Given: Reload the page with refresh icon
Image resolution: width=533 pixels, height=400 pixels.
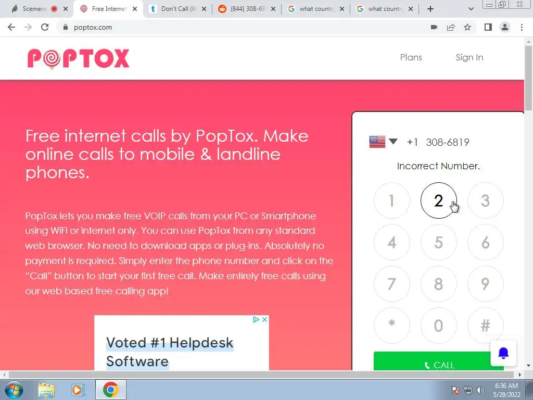Looking at the screenshot, I should 45,27.
